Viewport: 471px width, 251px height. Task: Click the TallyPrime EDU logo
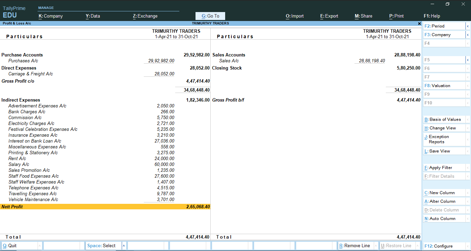click(x=14, y=12)
